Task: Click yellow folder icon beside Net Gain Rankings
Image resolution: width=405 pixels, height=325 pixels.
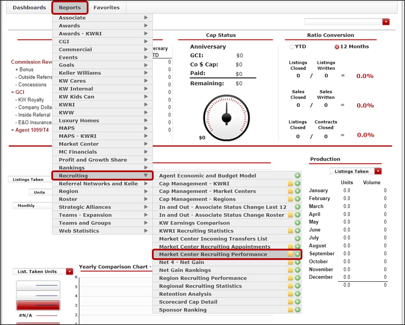Action: pos(290,270)
